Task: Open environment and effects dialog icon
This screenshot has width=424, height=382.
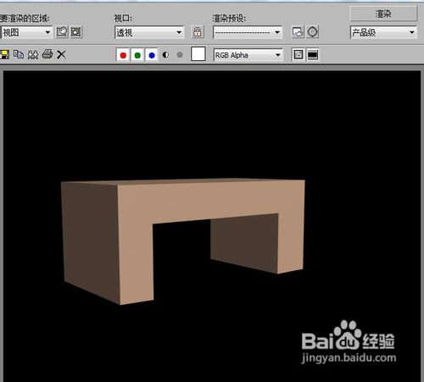Action: [312, 32]
